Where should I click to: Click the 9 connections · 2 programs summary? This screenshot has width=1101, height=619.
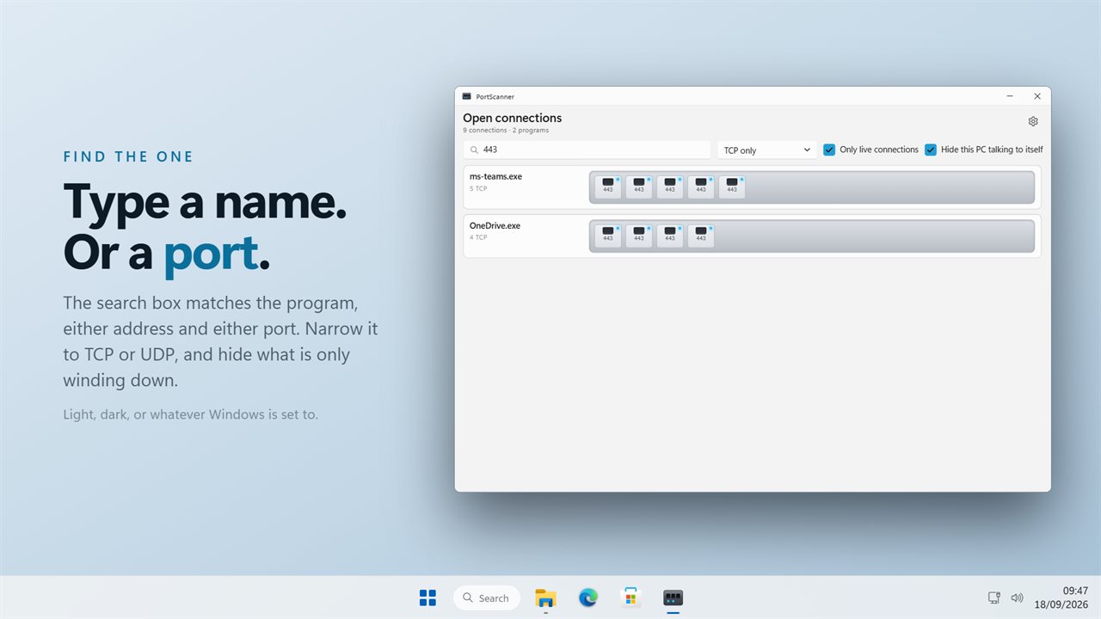506,131
